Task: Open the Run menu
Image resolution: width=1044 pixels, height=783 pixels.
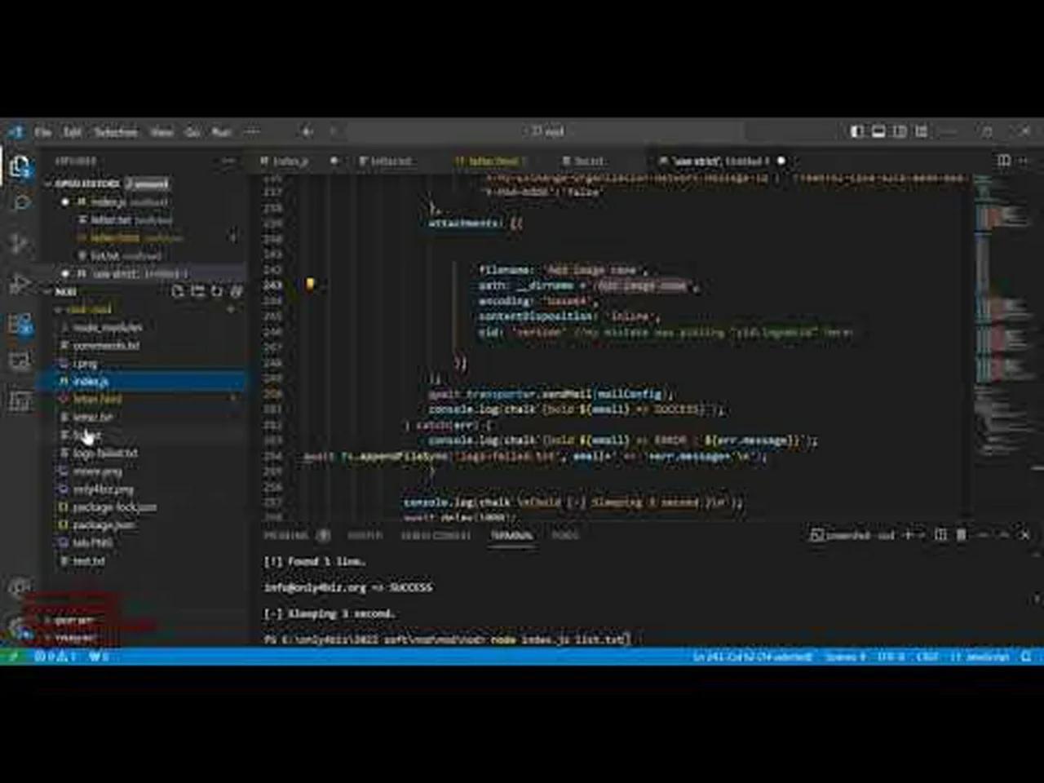Action: pos(219,131)
